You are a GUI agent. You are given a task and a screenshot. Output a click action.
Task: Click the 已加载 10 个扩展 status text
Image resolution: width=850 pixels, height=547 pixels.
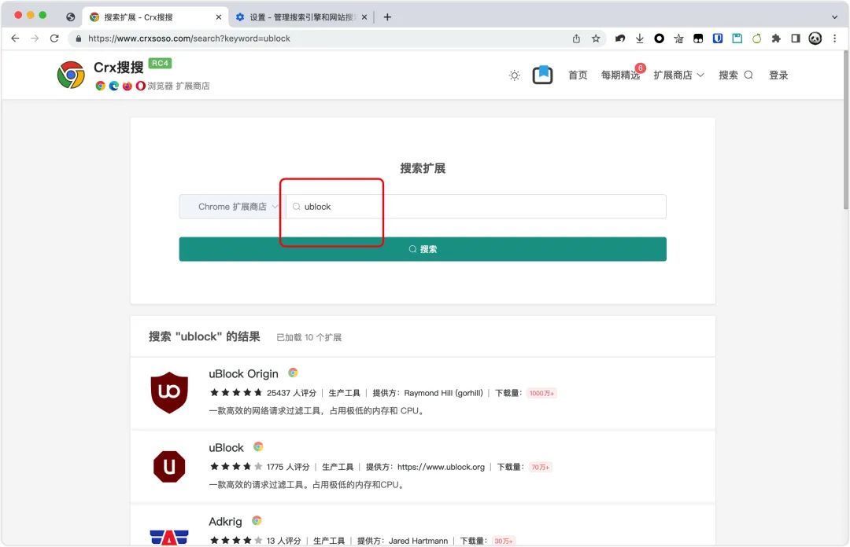pyautogui.click(x=309, y=337)
